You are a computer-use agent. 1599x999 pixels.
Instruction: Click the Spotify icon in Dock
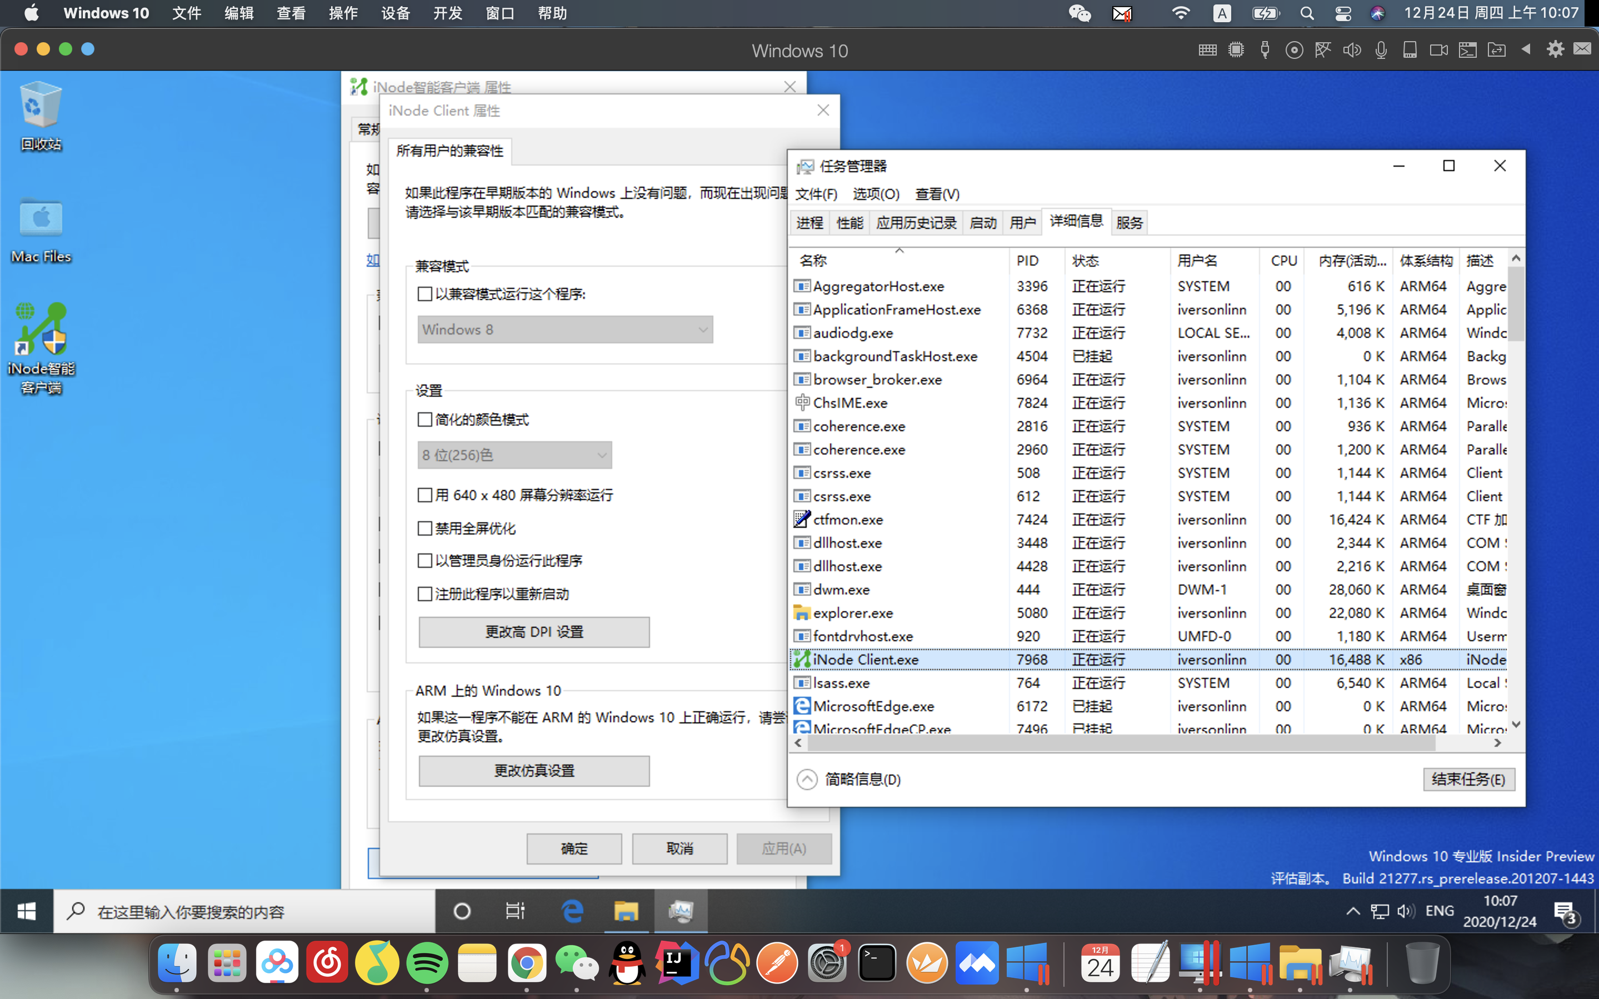pyautogui.click(x=427, y=963)
